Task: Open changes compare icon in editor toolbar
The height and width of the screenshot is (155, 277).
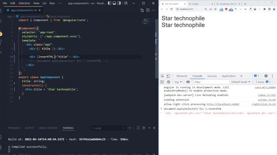Action: (x=142, y=10)
